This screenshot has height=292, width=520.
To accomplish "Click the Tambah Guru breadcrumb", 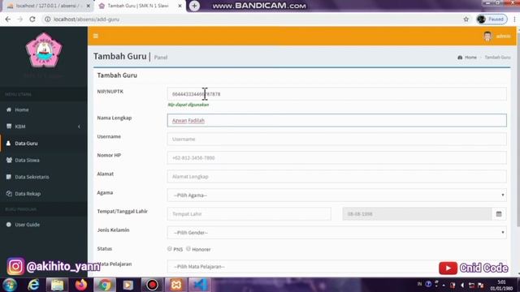I will [497, 58].
